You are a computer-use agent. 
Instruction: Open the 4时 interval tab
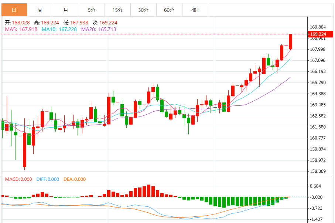tap(195, 10)
